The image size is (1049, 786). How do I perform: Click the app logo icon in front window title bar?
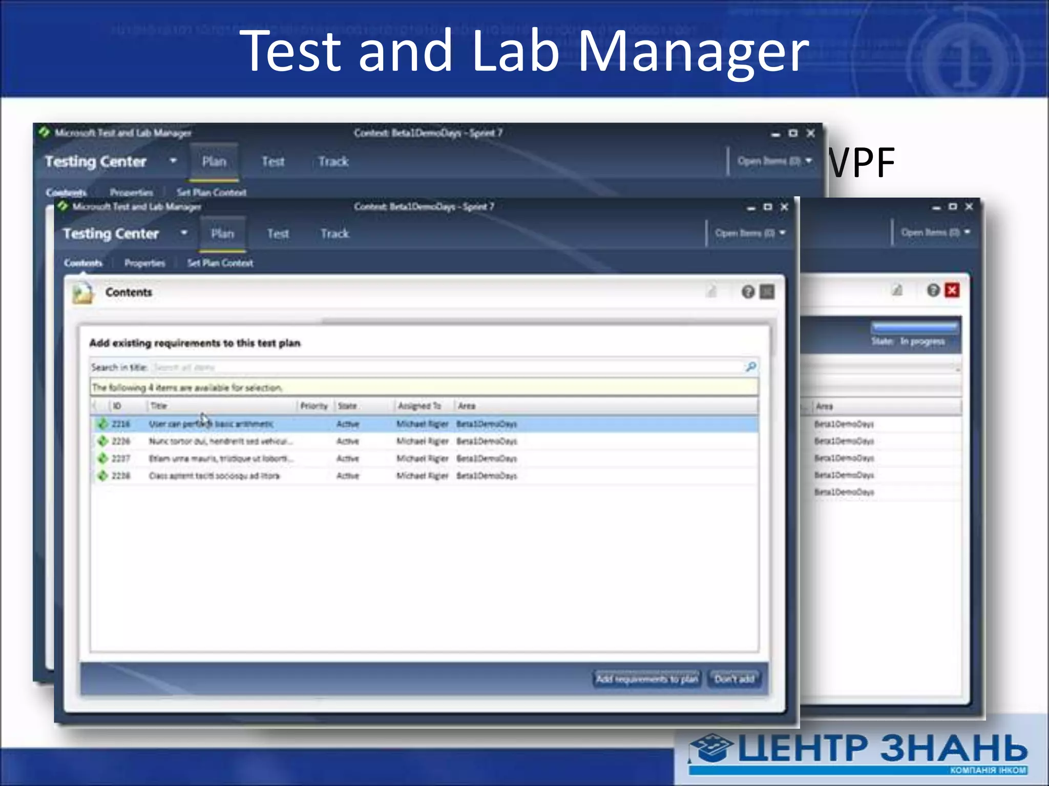(63, 206)
